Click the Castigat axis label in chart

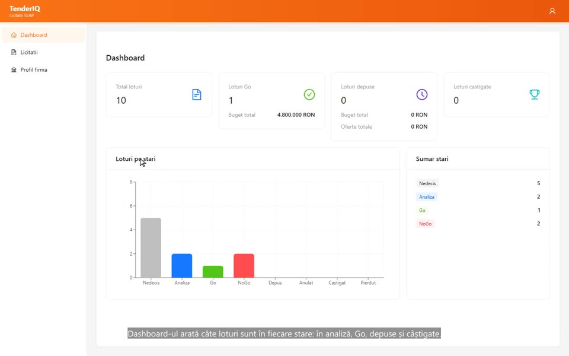(337, 282)
